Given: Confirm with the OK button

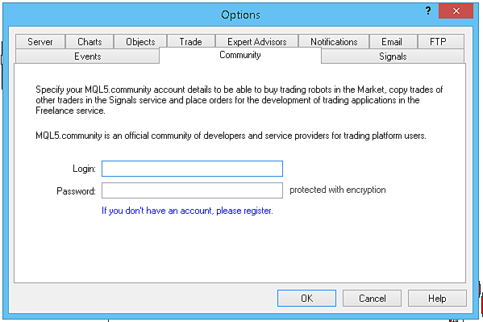Looking at the screenshot, I should coord(306,299).
